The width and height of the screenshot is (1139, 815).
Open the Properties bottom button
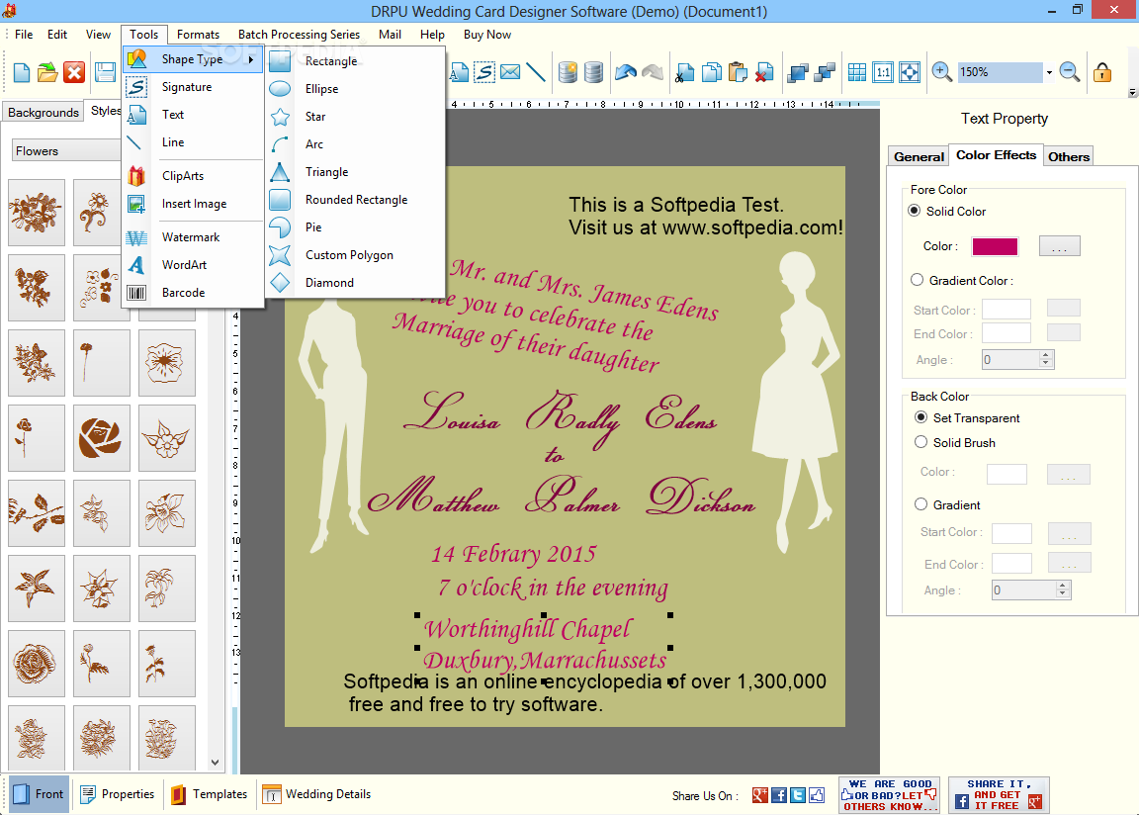pyautogui.click(x=117, y=794)
